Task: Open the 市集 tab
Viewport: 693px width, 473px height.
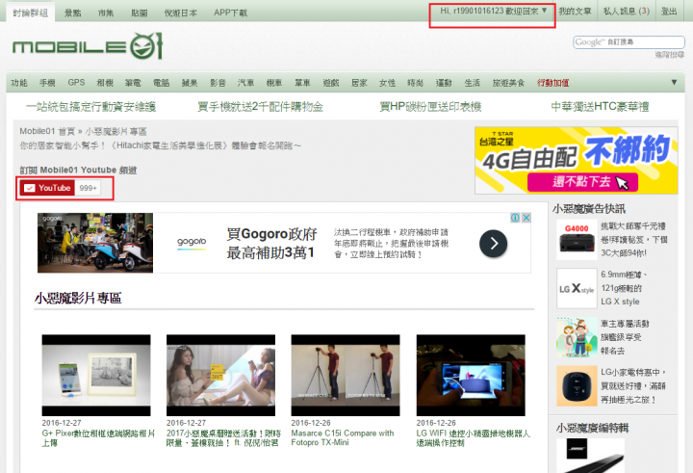Action: 106,13
